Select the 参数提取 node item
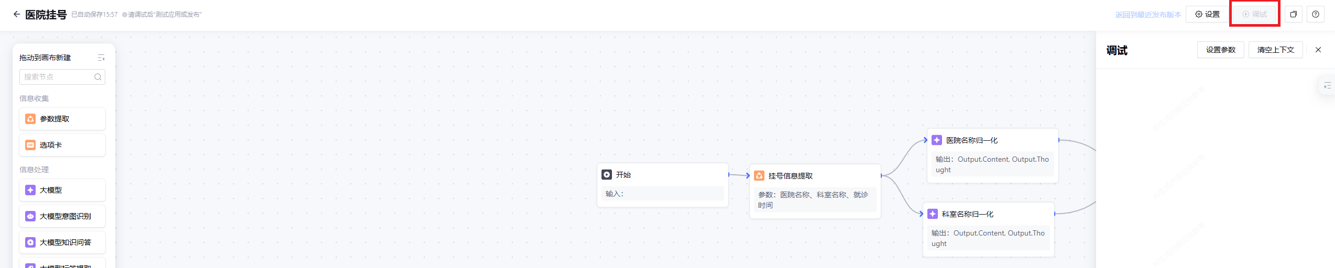The image size is (1335, 268). pos(62,119)
